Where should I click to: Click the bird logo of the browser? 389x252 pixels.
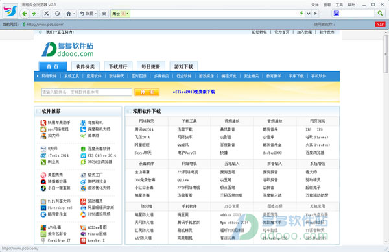tap(10, 10)
